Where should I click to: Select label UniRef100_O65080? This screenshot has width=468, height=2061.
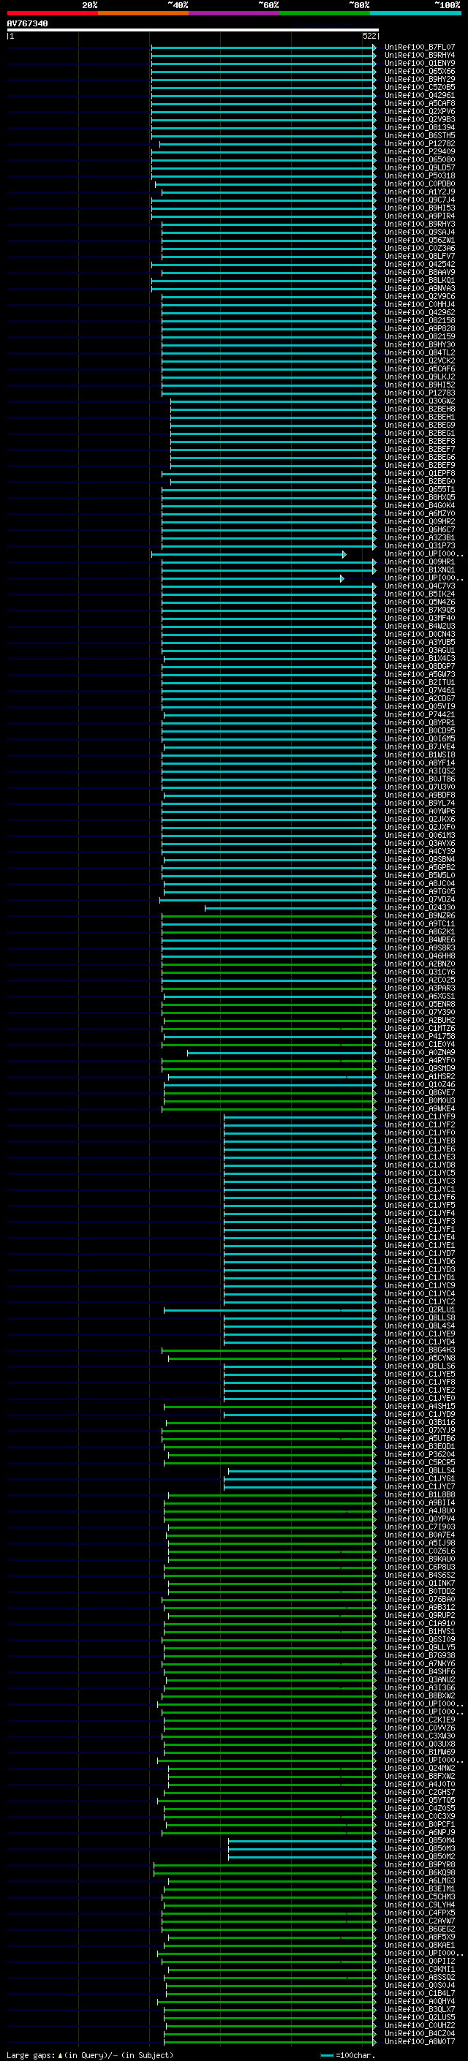click(x=419, y=159)
